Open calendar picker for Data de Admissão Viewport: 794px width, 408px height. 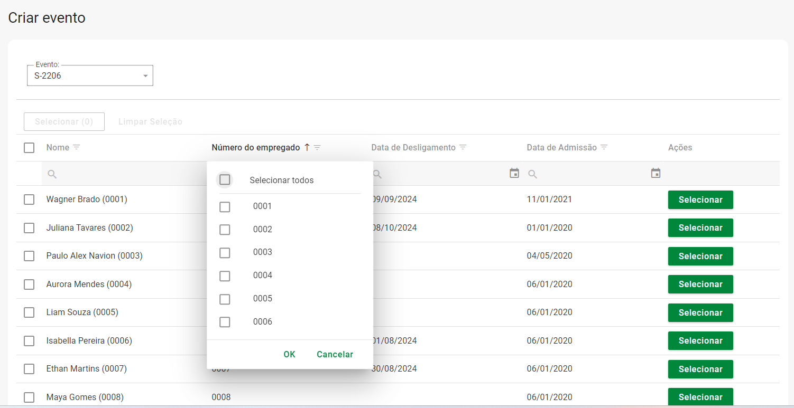[x=655, y=173]
